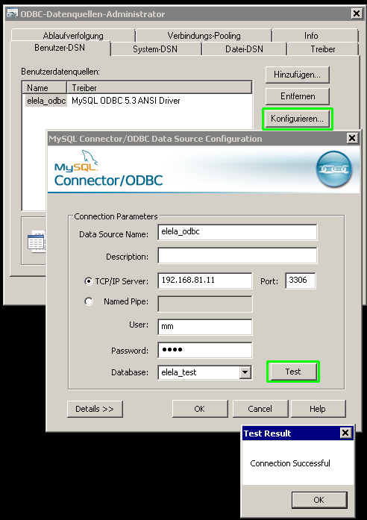Switch to the System-DSN tab
367x520 pixels.
(155, 49)
